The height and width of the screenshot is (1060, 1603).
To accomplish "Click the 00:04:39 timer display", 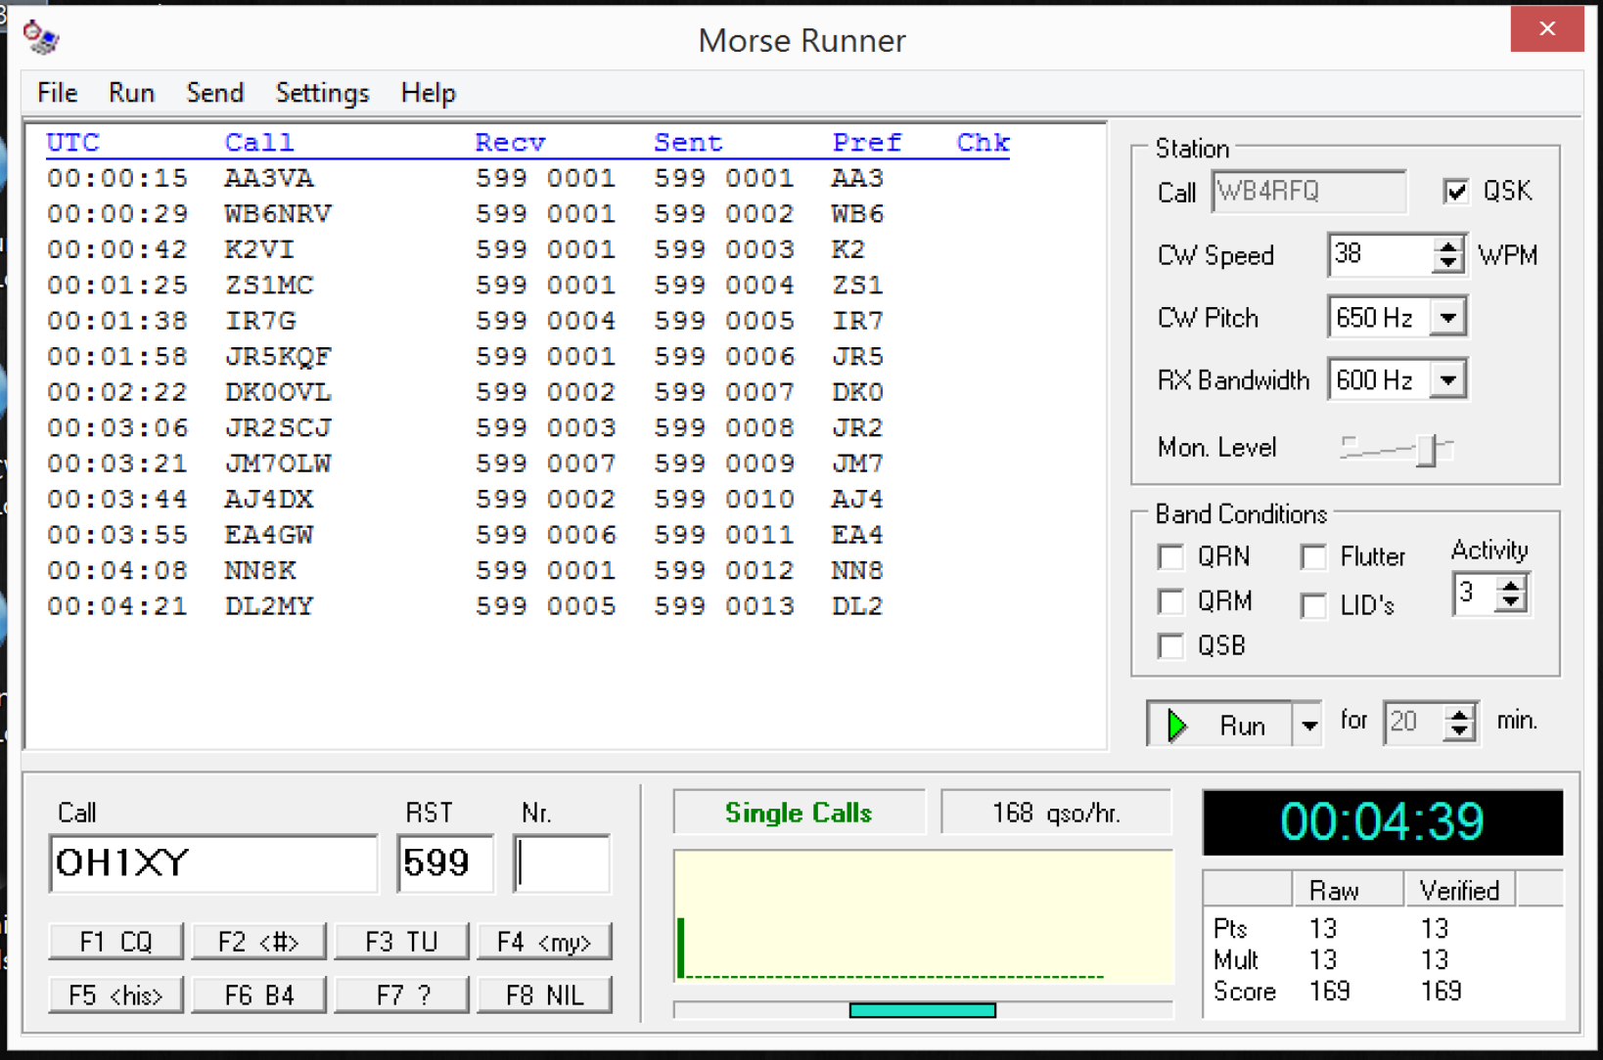I will pyautogui.click(x=1382, y=822).
